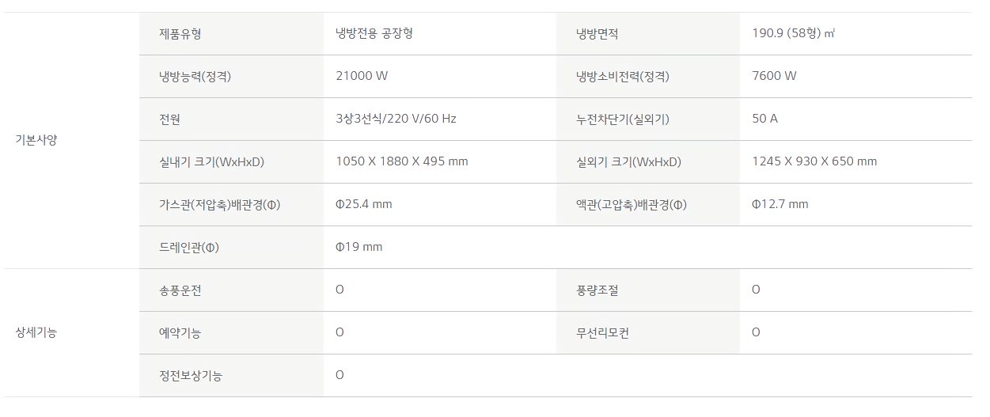Select the 50 A value
The width and height of the screenshot is (990, 417).
click(x=764, y=119)
